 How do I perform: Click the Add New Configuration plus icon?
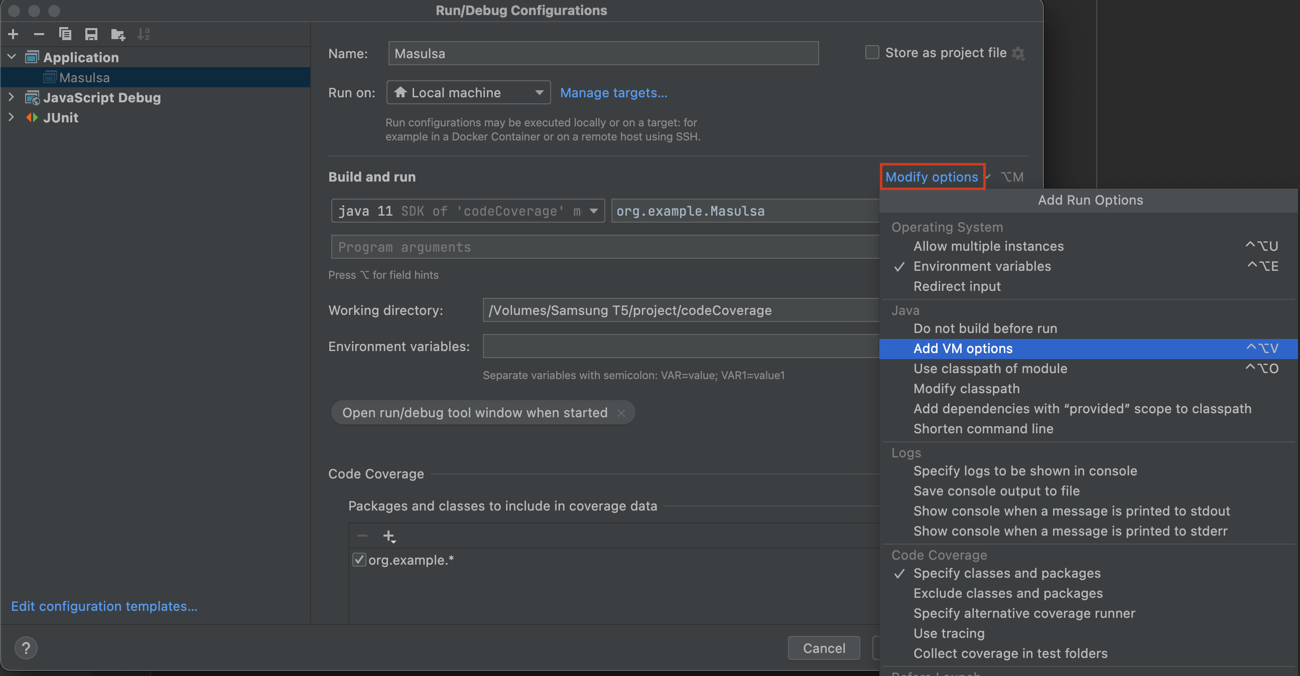click(14, 34)
